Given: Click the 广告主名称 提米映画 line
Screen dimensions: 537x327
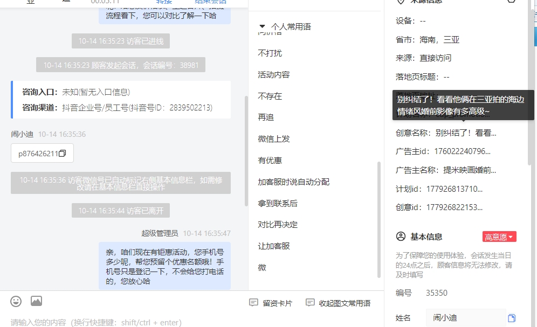Looking at the screenshot, I should pos(445,170).
